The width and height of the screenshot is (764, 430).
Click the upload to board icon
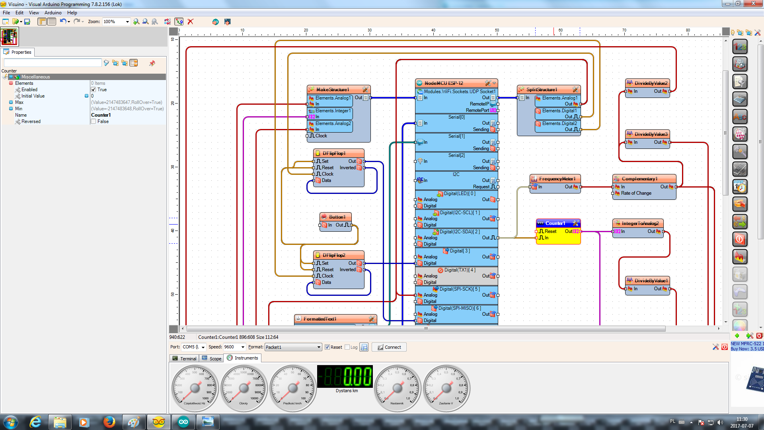point(227,21)
